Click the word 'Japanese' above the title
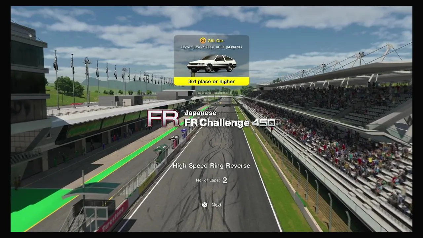423x238 pixels. click(x=200, y=113)
